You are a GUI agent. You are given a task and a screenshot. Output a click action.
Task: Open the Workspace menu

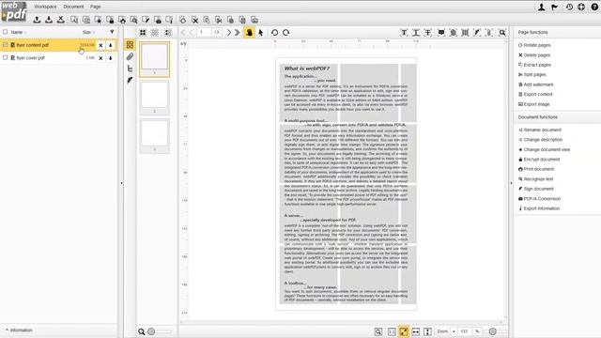pyautogui.click(x=45, y=7)
